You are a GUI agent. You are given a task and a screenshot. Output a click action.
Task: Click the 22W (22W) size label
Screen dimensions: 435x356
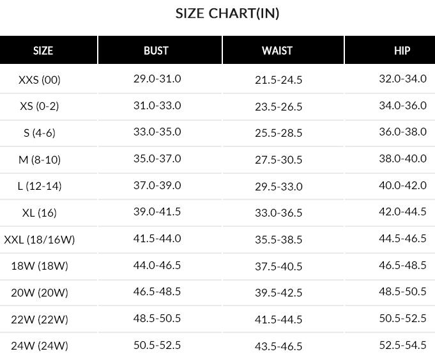(x=40, y=319)
